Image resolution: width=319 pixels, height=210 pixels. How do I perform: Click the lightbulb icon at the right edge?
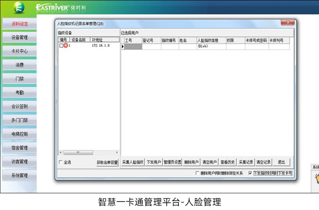(x=317, y=178)
